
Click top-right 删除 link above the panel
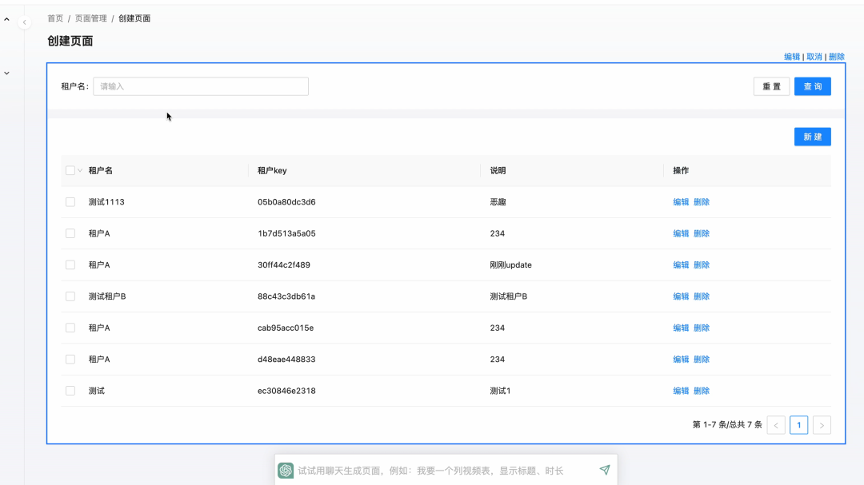(x=837, y=57)
